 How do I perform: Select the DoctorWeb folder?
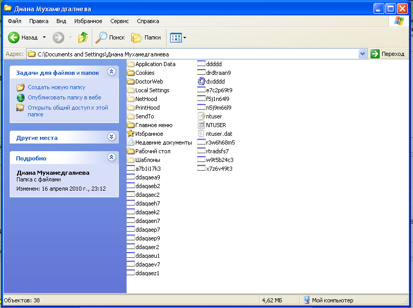pyautogui.click(x=145, y=81)
